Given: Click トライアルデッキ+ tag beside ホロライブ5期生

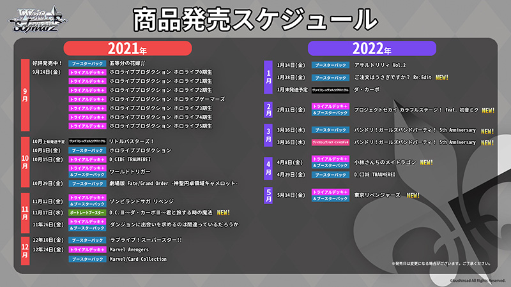Looking at the screenshot, I should coord(88,126).
